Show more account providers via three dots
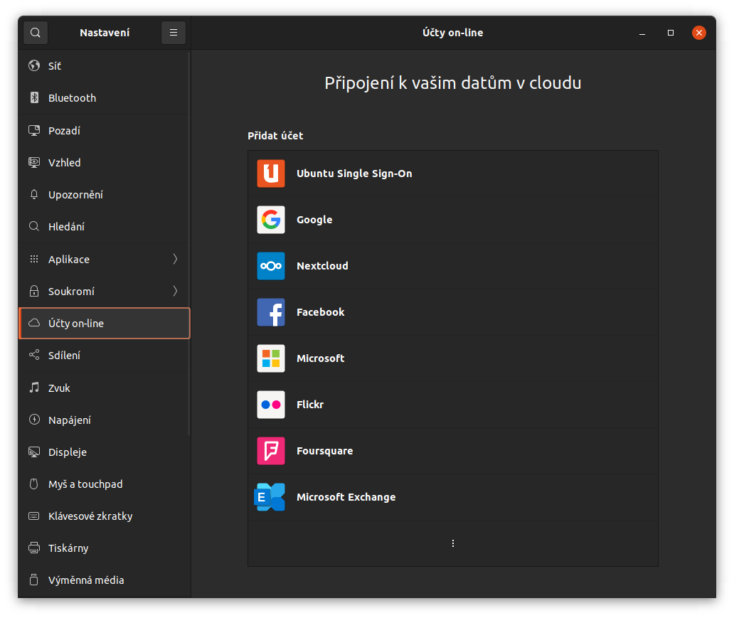 point(453,543)
